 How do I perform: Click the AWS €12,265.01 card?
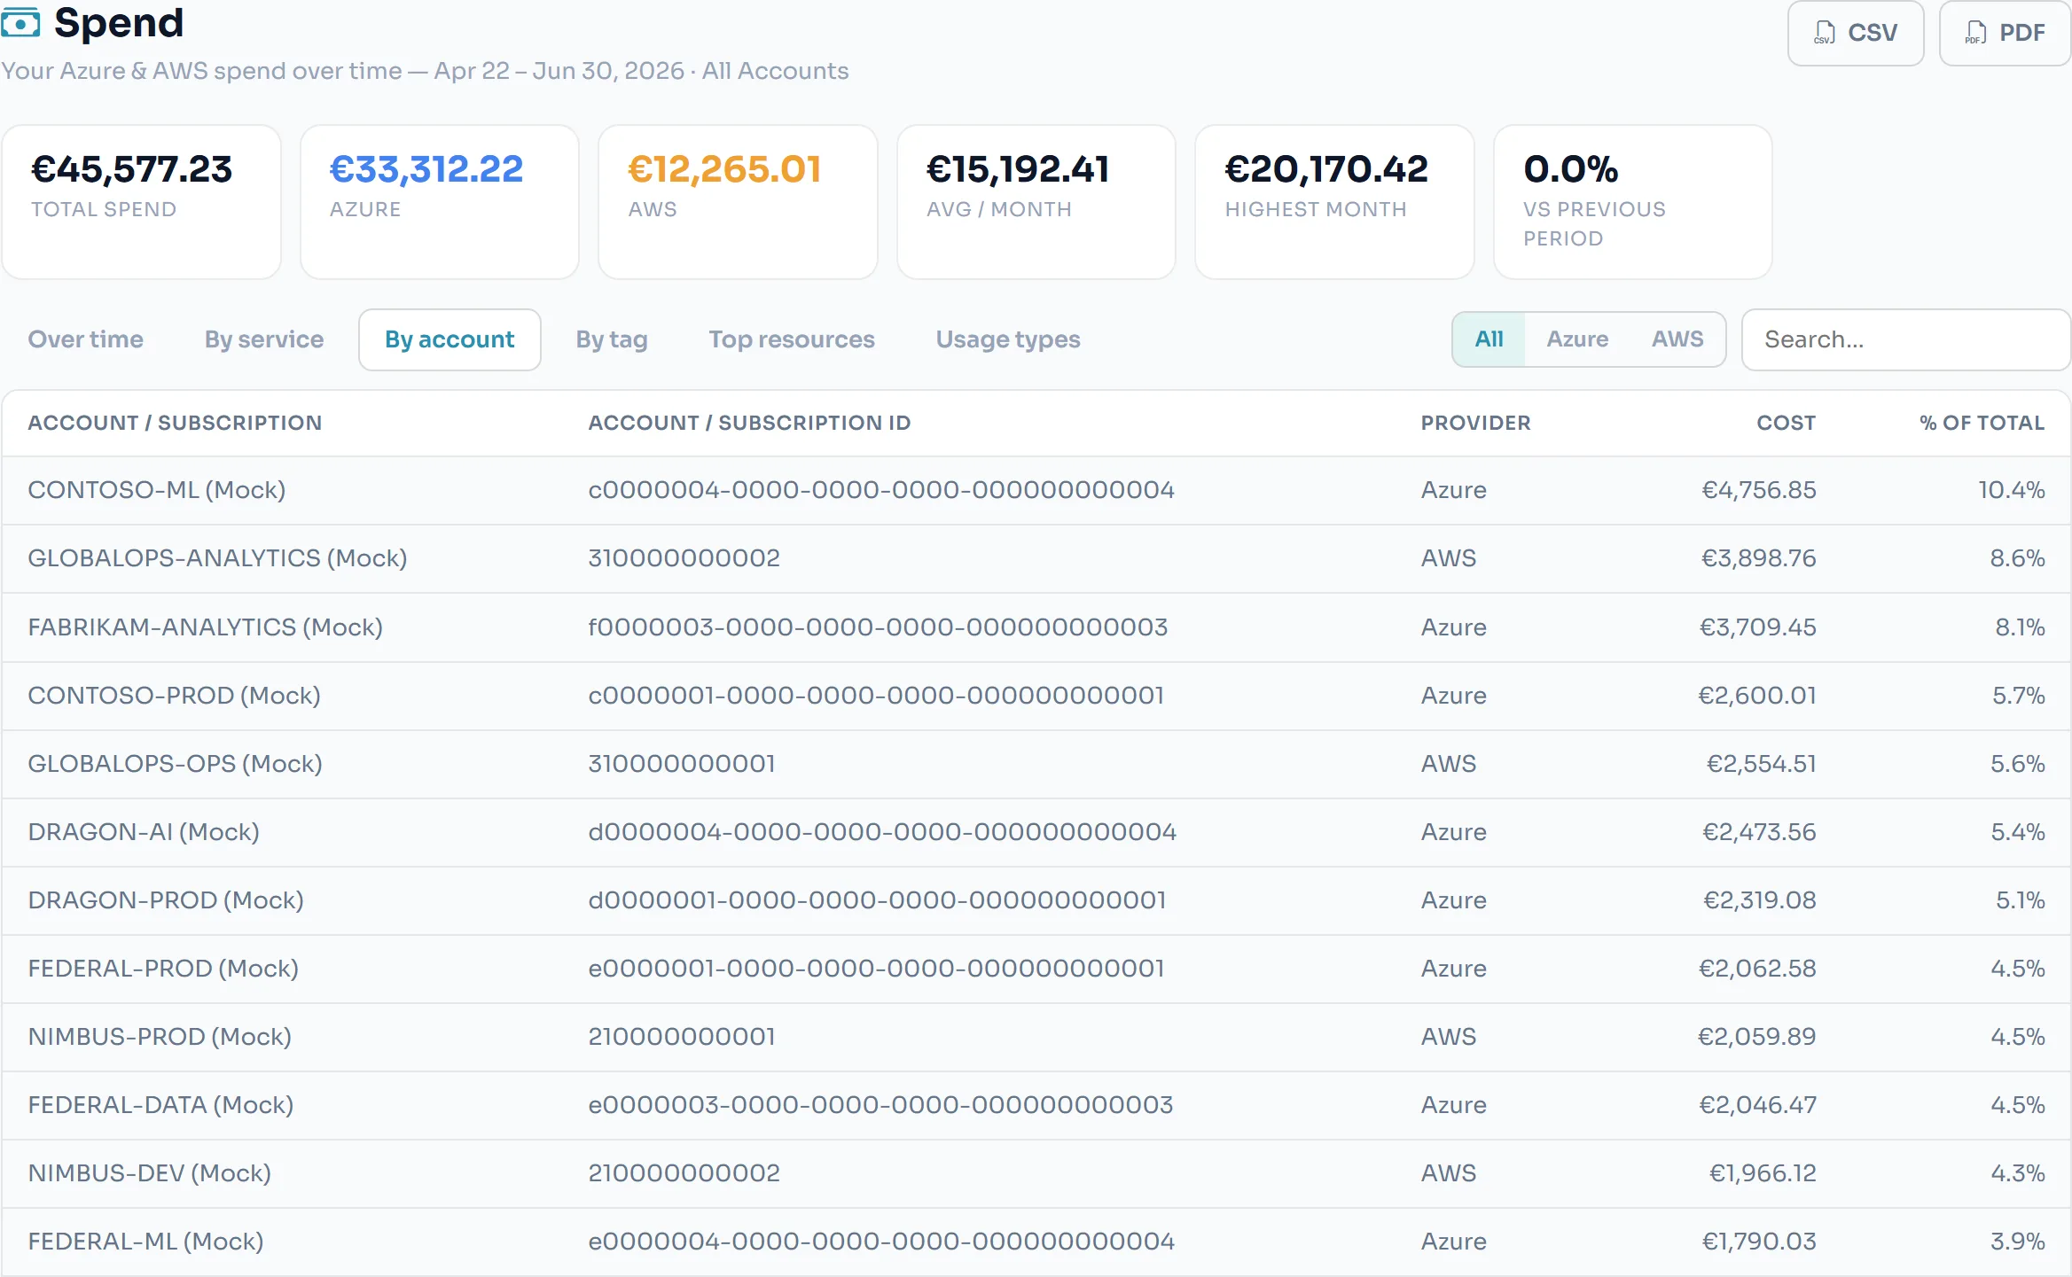(738, 202)
